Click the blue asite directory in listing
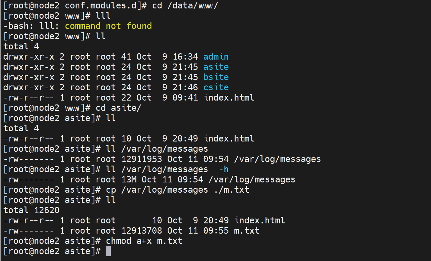 (216, 67)
